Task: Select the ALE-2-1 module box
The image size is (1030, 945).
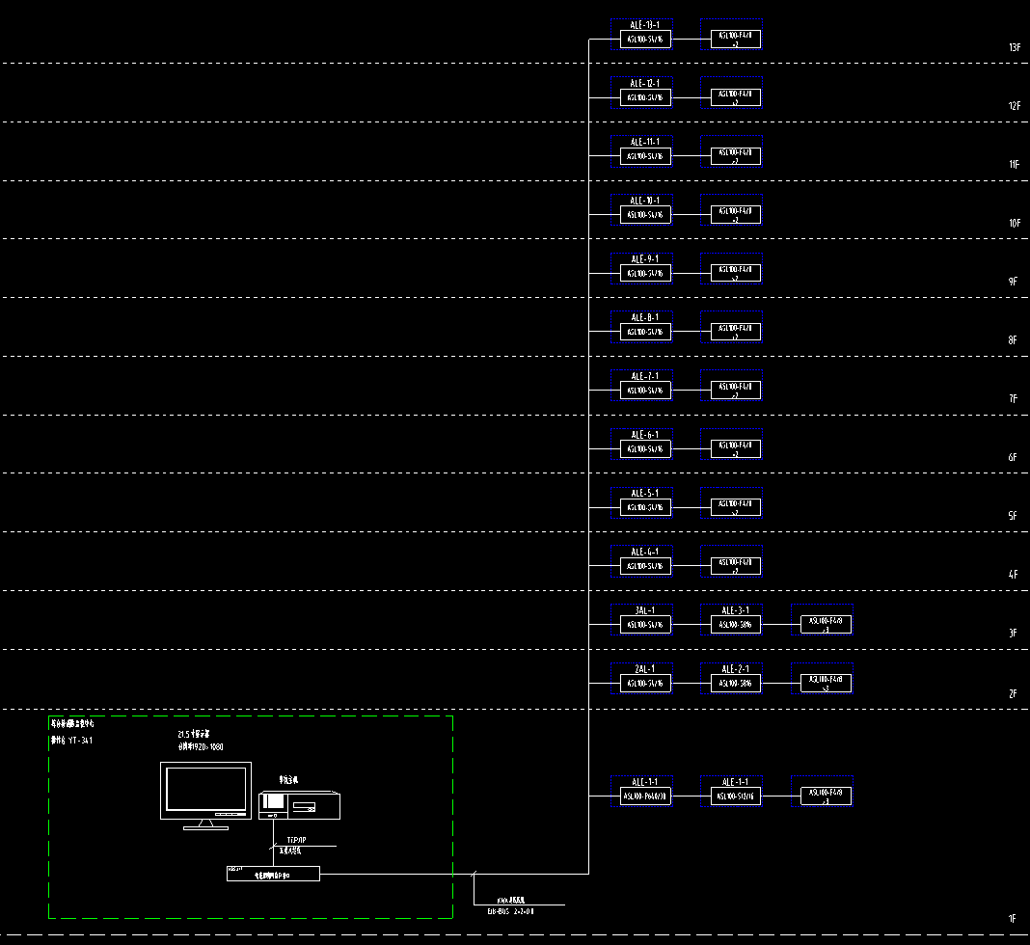Action: pyautogui.click(x=735, y=684)
